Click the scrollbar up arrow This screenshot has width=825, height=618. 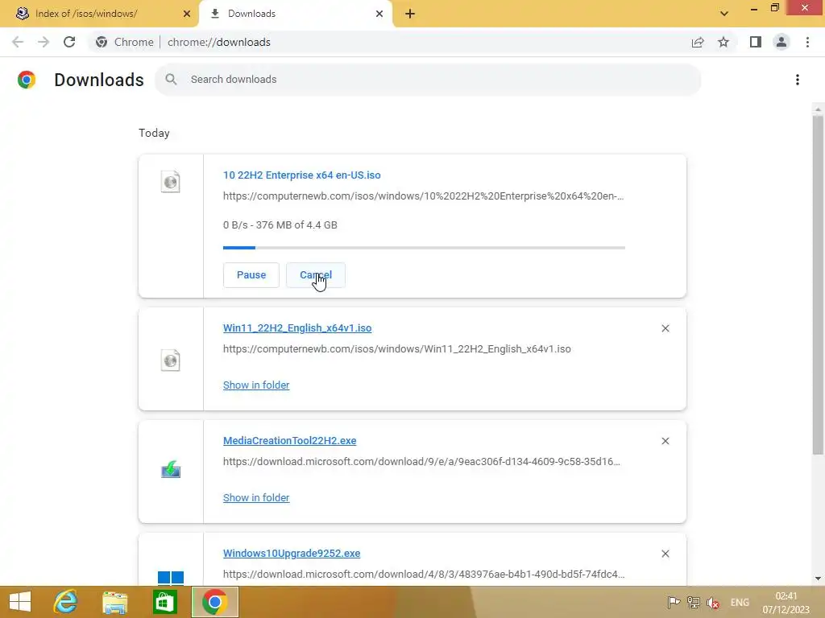(818, 109)
